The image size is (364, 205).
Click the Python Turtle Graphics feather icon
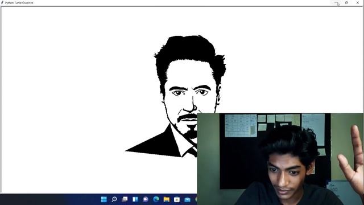(x=2, y=2)
